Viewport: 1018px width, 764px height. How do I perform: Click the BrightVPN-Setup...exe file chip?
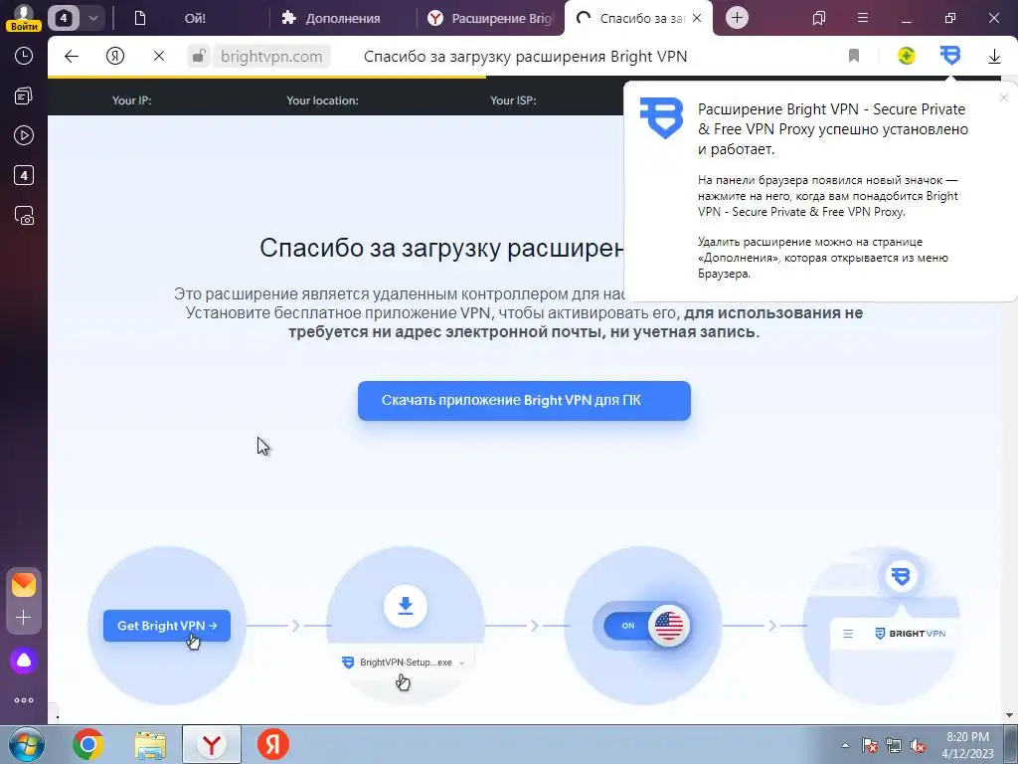point(404,662)
